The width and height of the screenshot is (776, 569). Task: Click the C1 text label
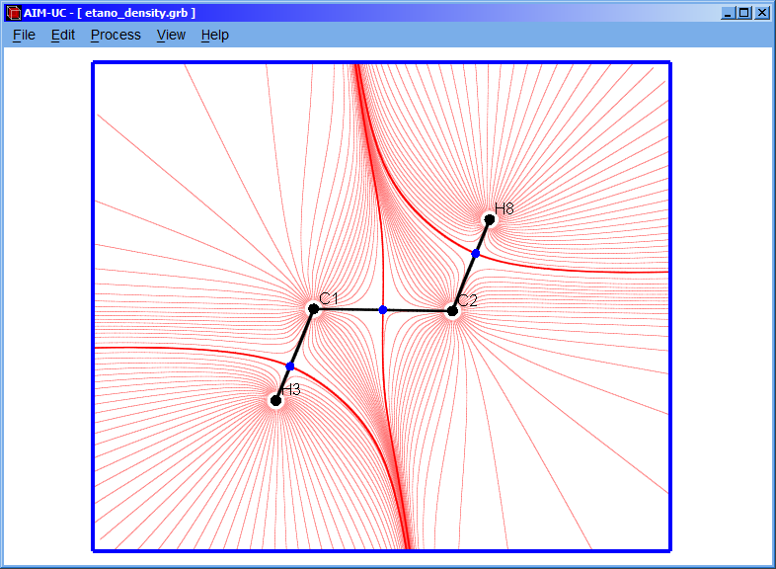[x=329, y=298]
